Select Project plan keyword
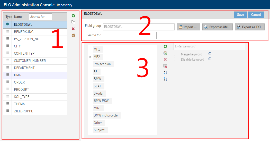The image size is (270, 141). click(x=103, y=64)
